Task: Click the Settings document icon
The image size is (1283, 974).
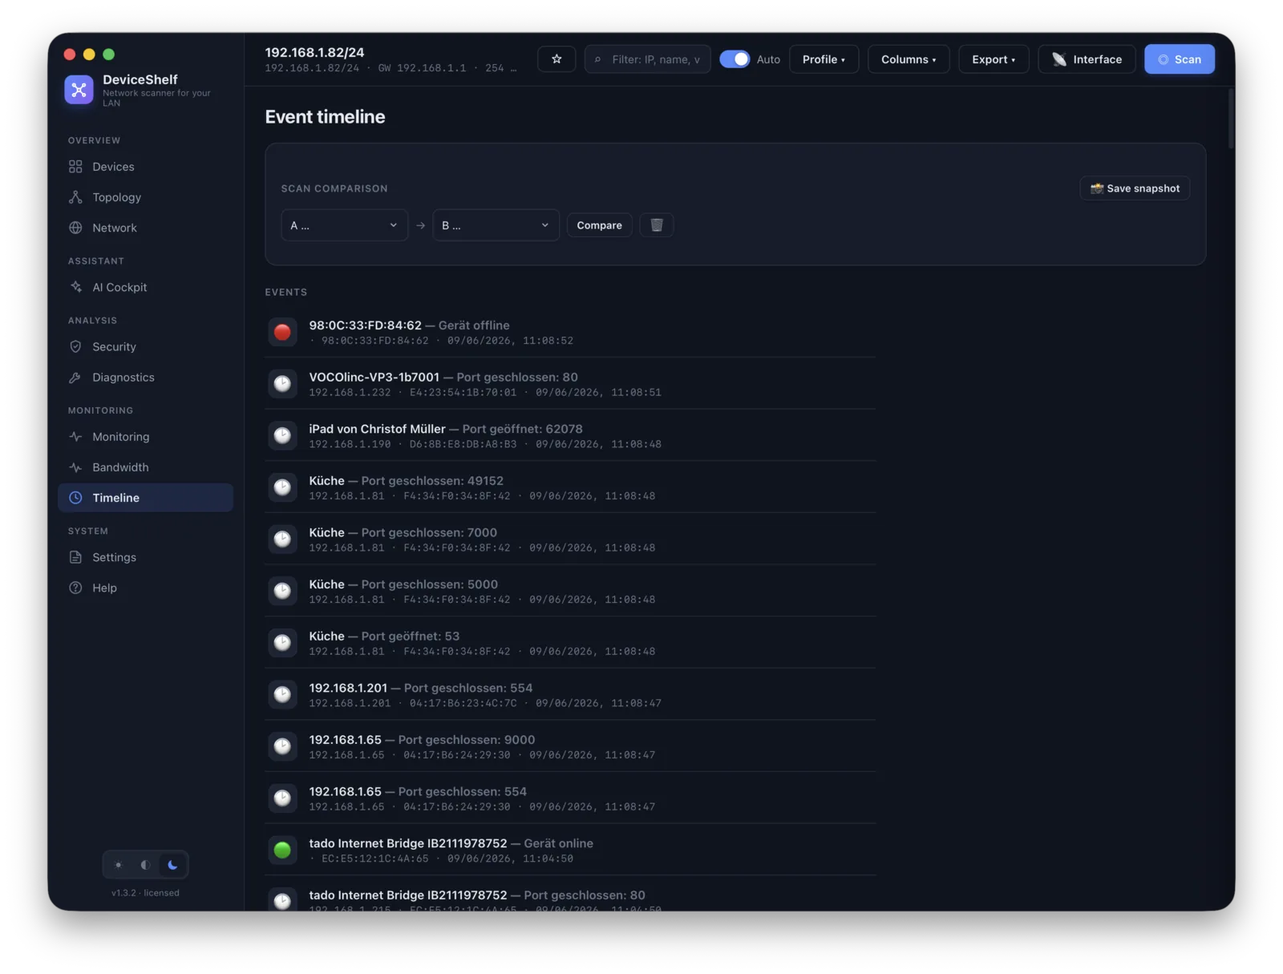Action: 75,557
